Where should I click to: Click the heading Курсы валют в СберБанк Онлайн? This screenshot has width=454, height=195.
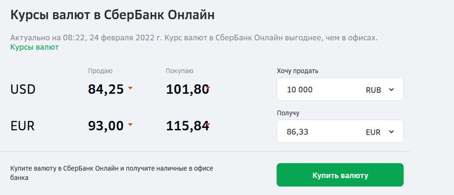tap(112, 15)
